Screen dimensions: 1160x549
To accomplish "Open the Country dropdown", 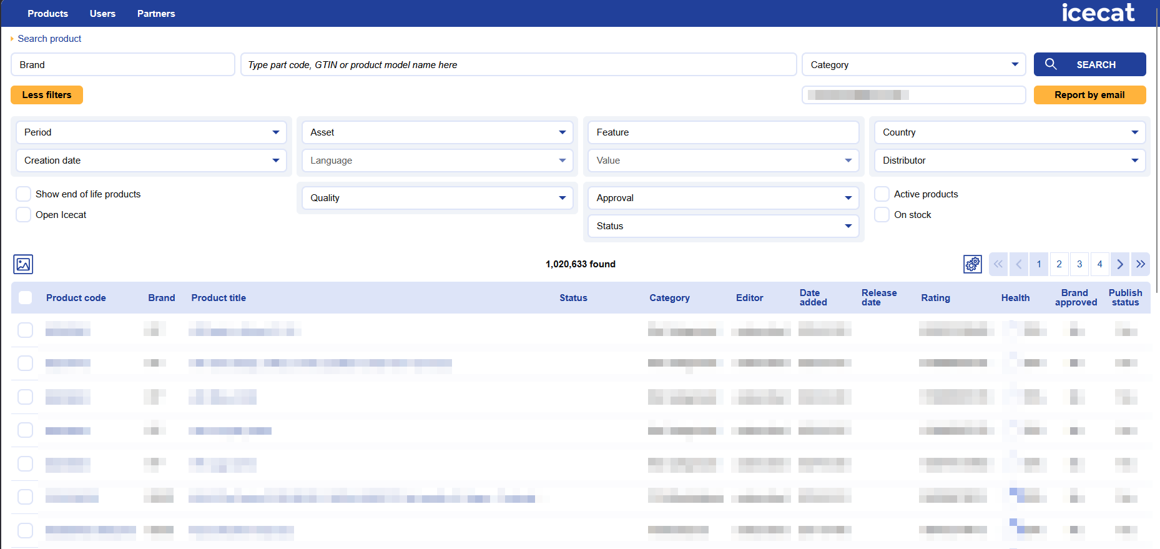I will click(1010, 132).
